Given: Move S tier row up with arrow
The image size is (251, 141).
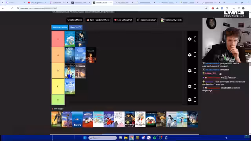Looking at the screenshot, I should pyautogui.click(x=195, y=37).
